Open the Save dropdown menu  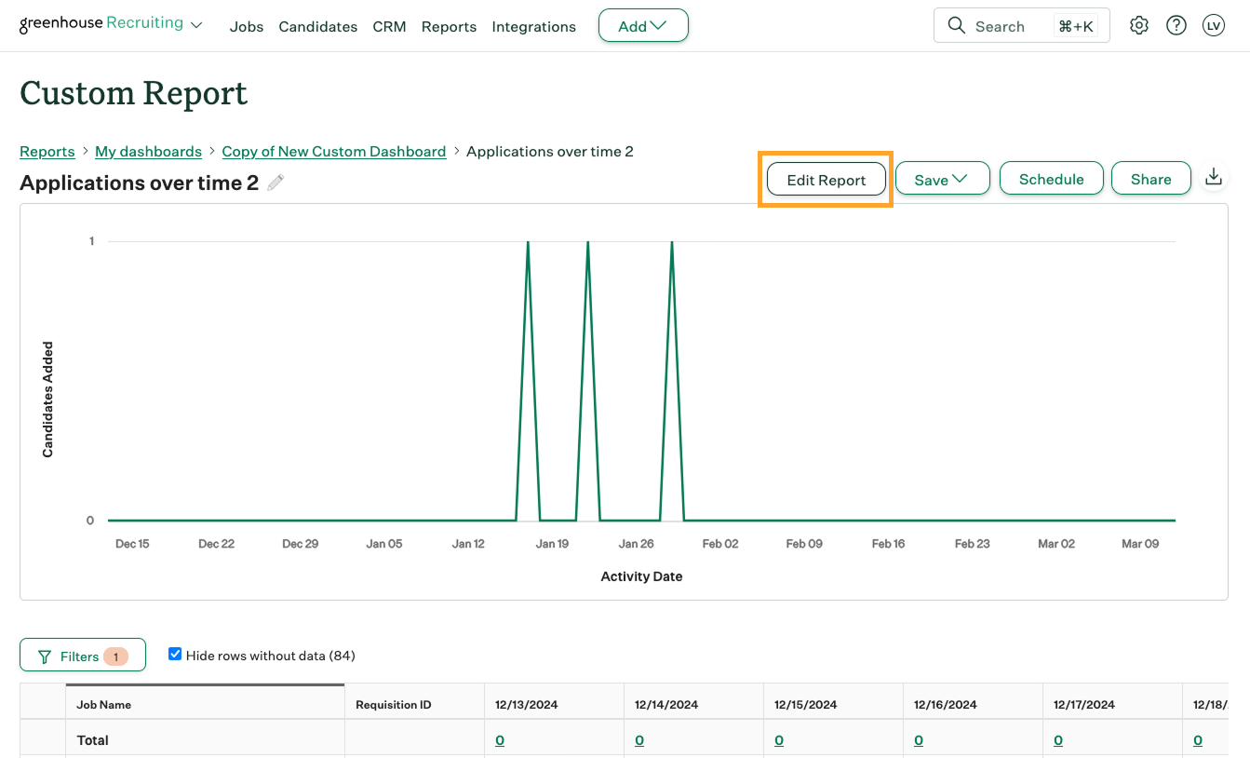tap(942, 180)
